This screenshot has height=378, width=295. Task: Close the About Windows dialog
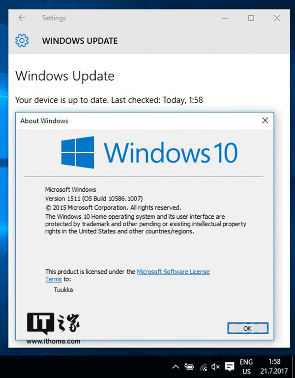coord(265,120)
